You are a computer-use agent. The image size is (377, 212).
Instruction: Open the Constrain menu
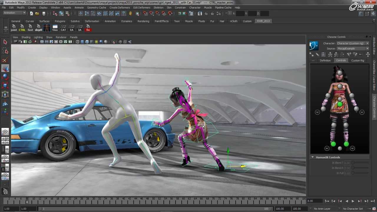[180, 7]
